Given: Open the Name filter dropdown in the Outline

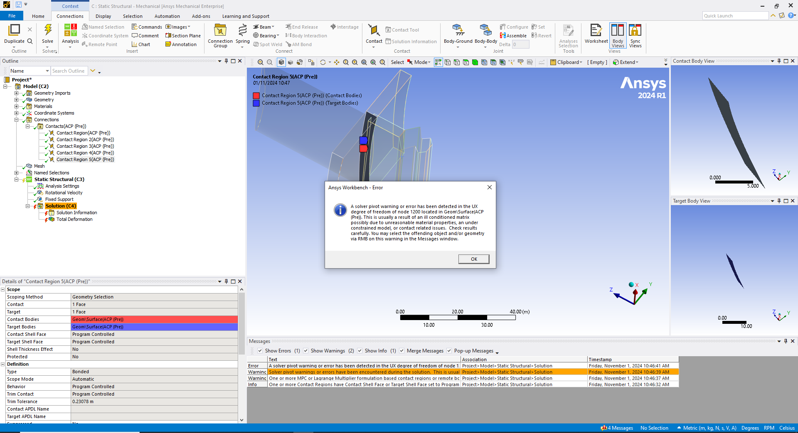Looking at the screenshot, I should click(x=47, y=71).
